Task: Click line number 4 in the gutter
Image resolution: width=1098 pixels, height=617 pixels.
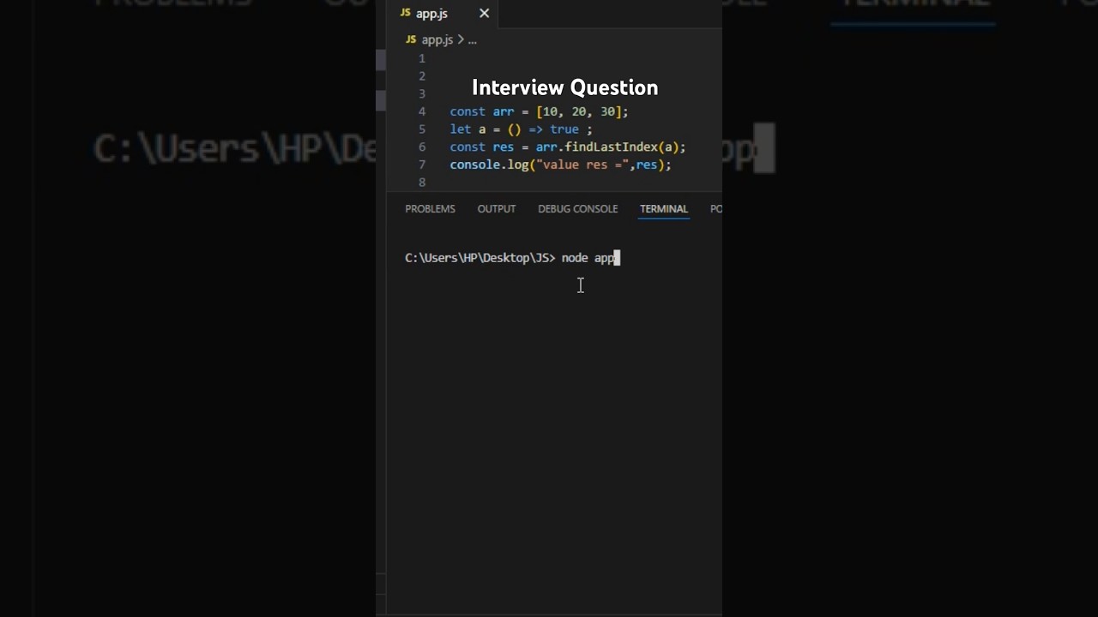Action: 422,111
